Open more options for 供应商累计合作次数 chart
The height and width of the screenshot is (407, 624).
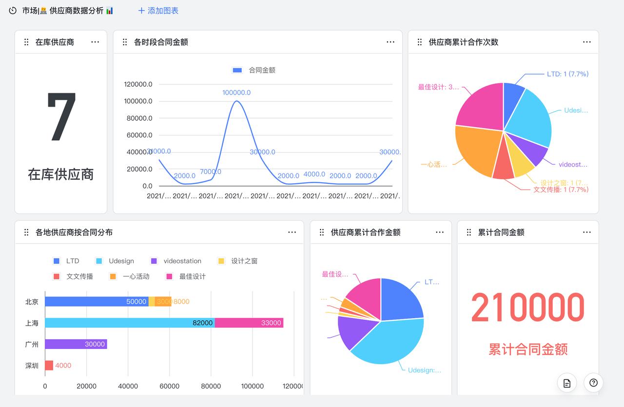coord(587,42)
